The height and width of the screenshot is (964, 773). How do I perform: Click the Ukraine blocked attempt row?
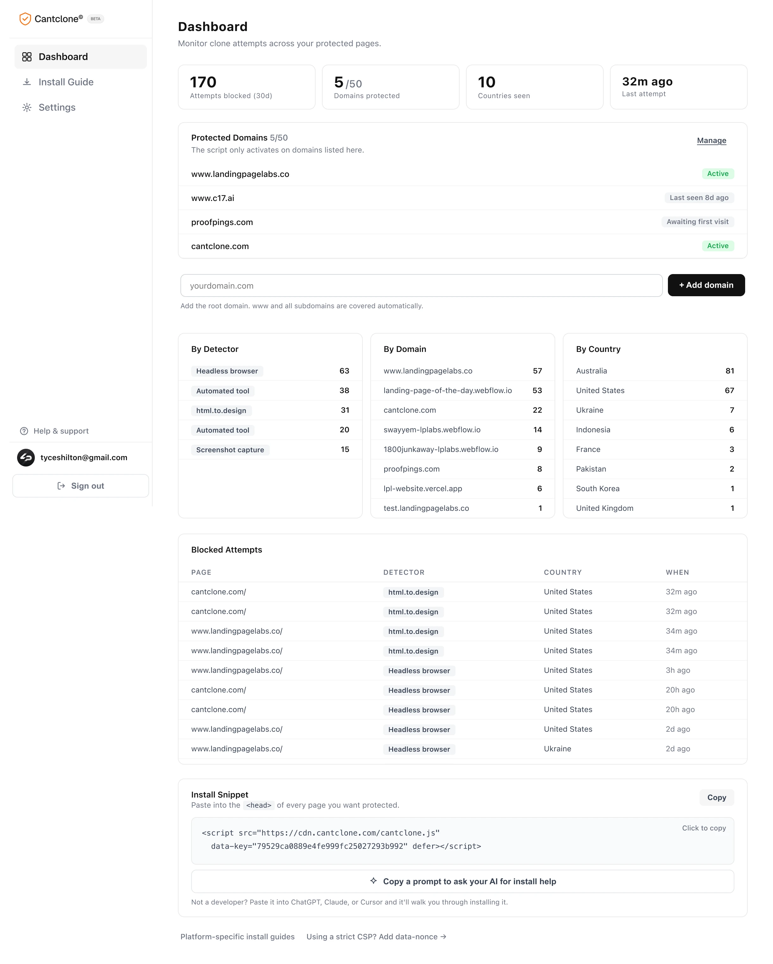tap(462, 749)
